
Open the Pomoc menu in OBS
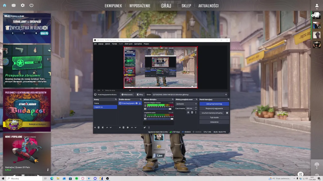coord(146,44)
